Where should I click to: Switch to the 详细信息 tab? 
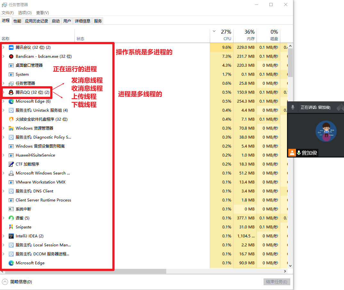83,21
